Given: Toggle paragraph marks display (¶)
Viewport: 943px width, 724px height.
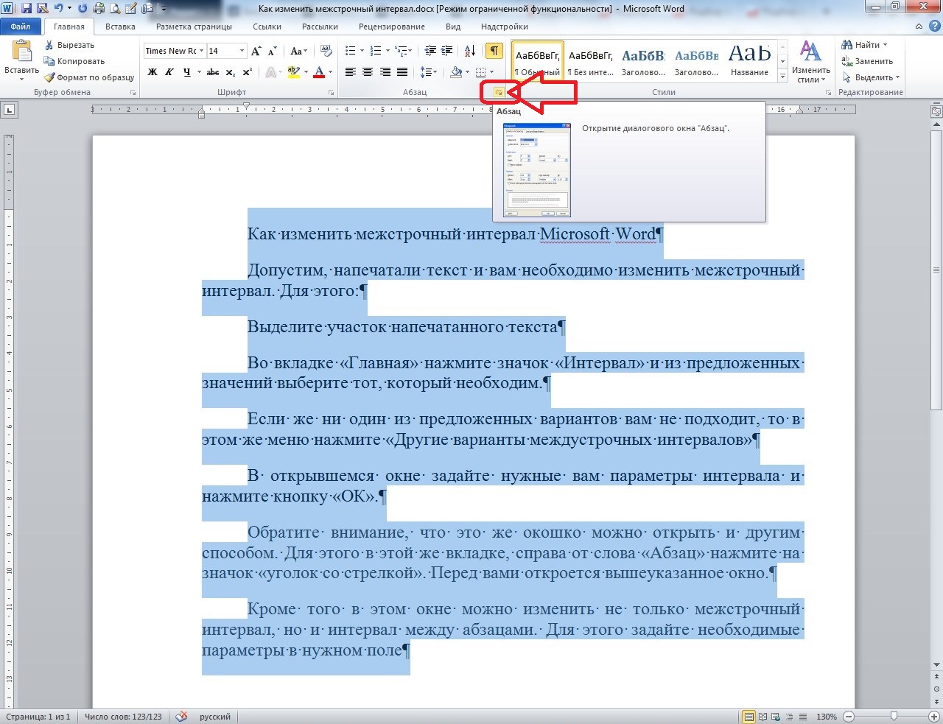Looking at the screenshot, I should pyautogui.click(x=494, y=51).
